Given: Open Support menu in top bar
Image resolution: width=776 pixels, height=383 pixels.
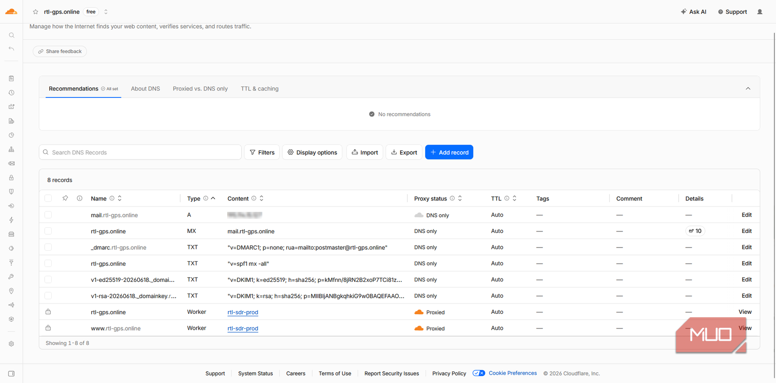Looking at the screenshot, I should click(x=732, y=12).
